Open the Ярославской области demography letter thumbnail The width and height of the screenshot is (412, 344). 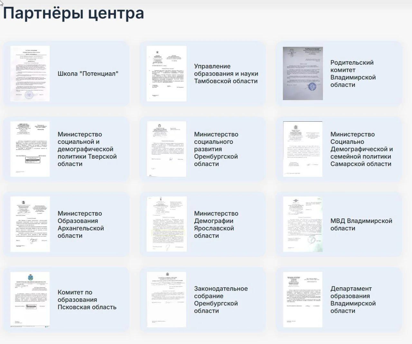click(x=166, y=224)
